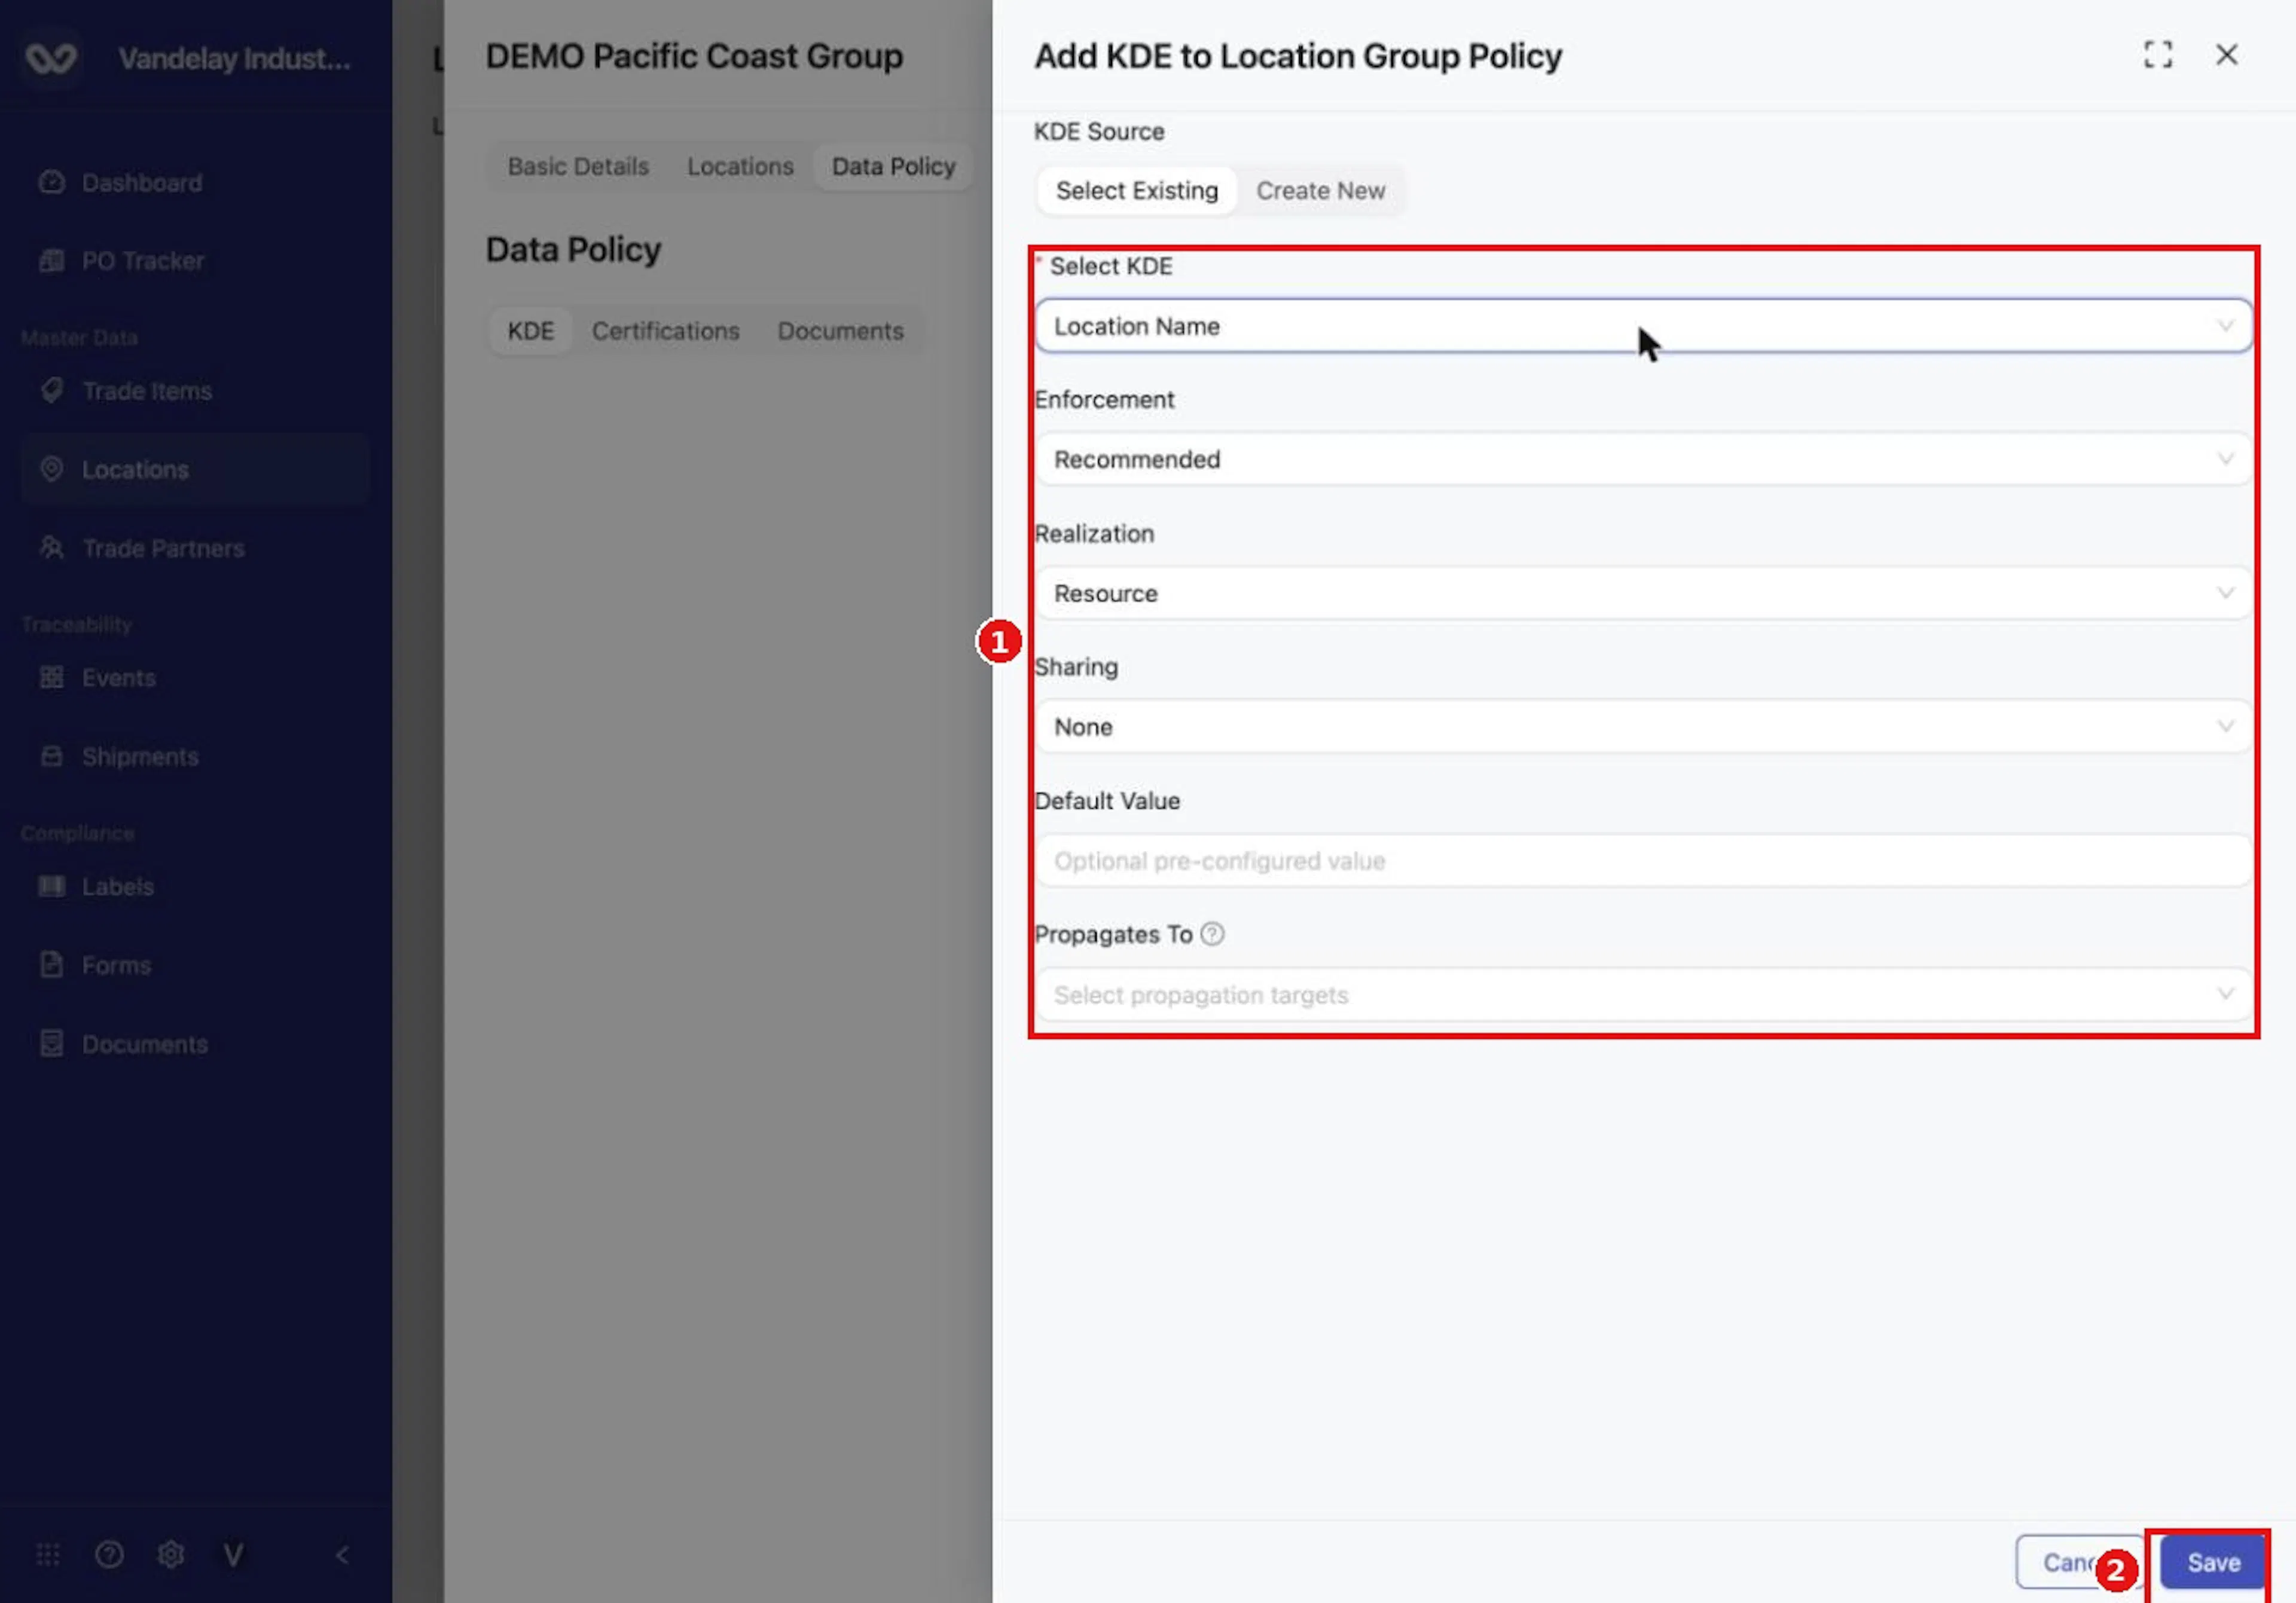This screenshot has height=1603, width=2296.
Task: Select the Documents sub-tab under Data Policy
Action: coord(840,331)
